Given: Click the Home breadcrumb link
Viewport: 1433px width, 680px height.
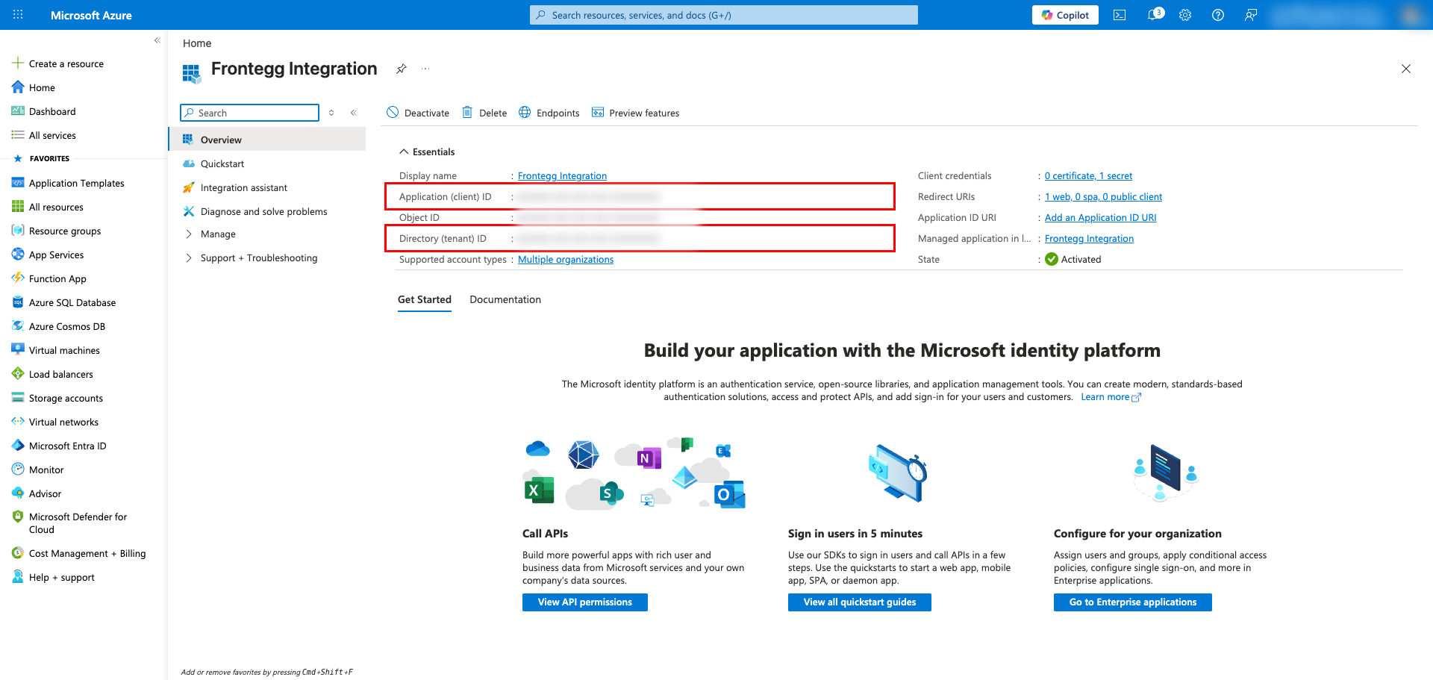Looking at the screenshot, I should 197,43.
